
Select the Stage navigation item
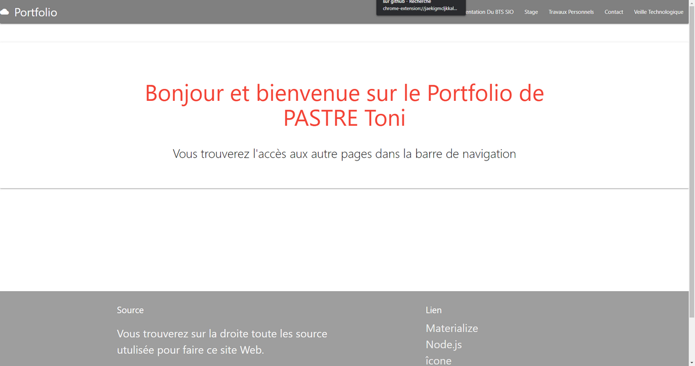pos(530,11)
